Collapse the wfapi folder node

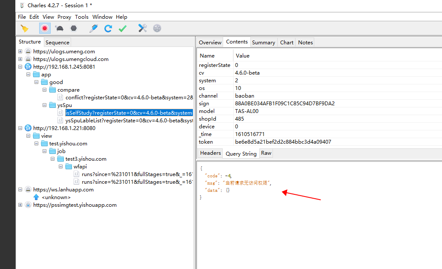60,167
